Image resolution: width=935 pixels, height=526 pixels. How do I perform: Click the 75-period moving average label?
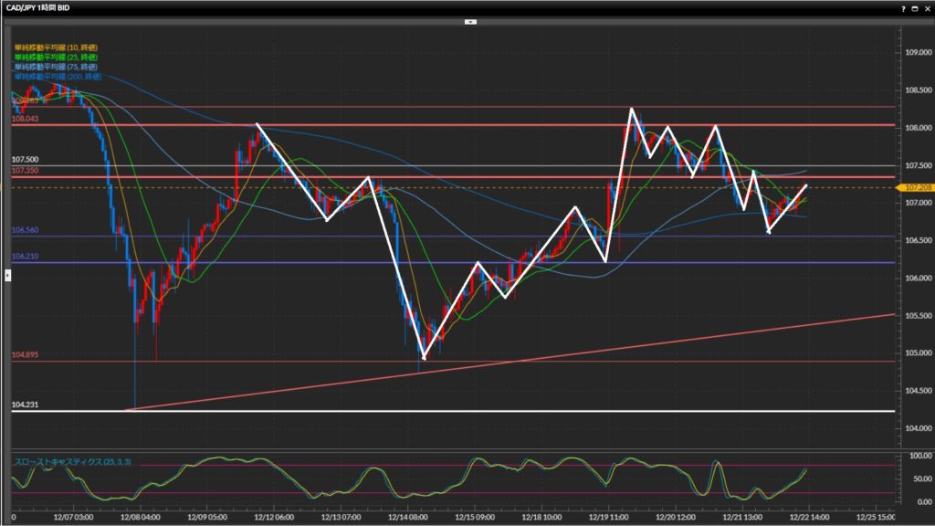pos(55,67)
